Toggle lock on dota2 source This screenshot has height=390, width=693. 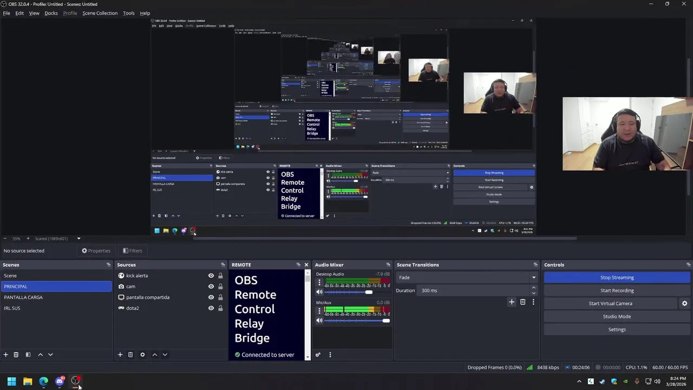[220, 308]
